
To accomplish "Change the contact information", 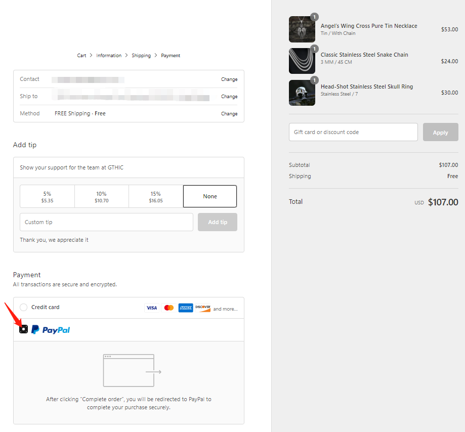I will [x=229, y=79].
